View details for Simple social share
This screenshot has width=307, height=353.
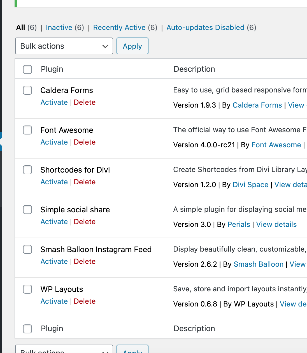coord(276,224)
